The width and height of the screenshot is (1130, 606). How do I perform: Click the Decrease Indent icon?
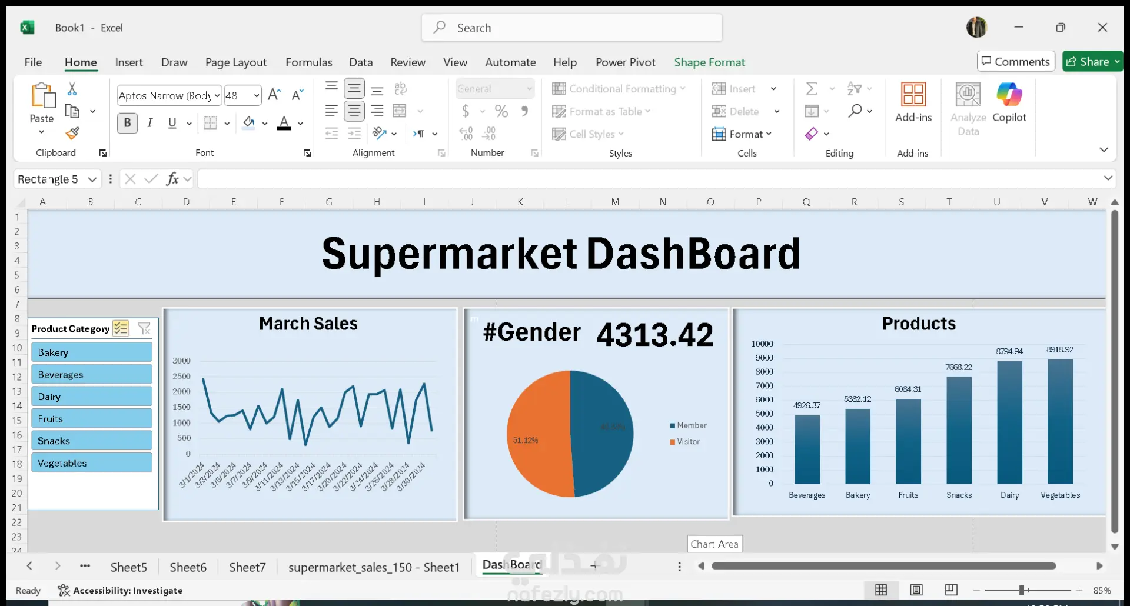click(332, 134)
